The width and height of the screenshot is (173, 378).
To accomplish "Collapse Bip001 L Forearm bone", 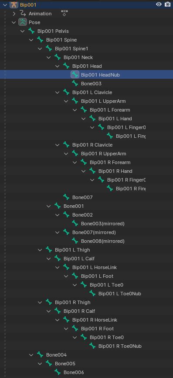I will [x=75, y=110].
